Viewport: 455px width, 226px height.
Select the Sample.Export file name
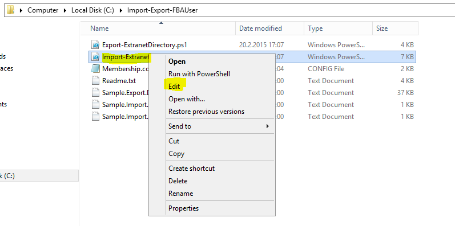[x=126, y=93]
